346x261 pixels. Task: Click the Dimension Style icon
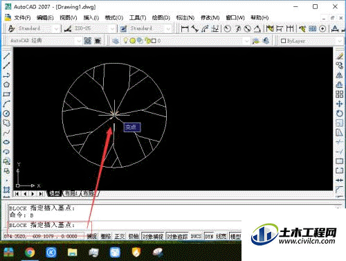click(68, 28)
